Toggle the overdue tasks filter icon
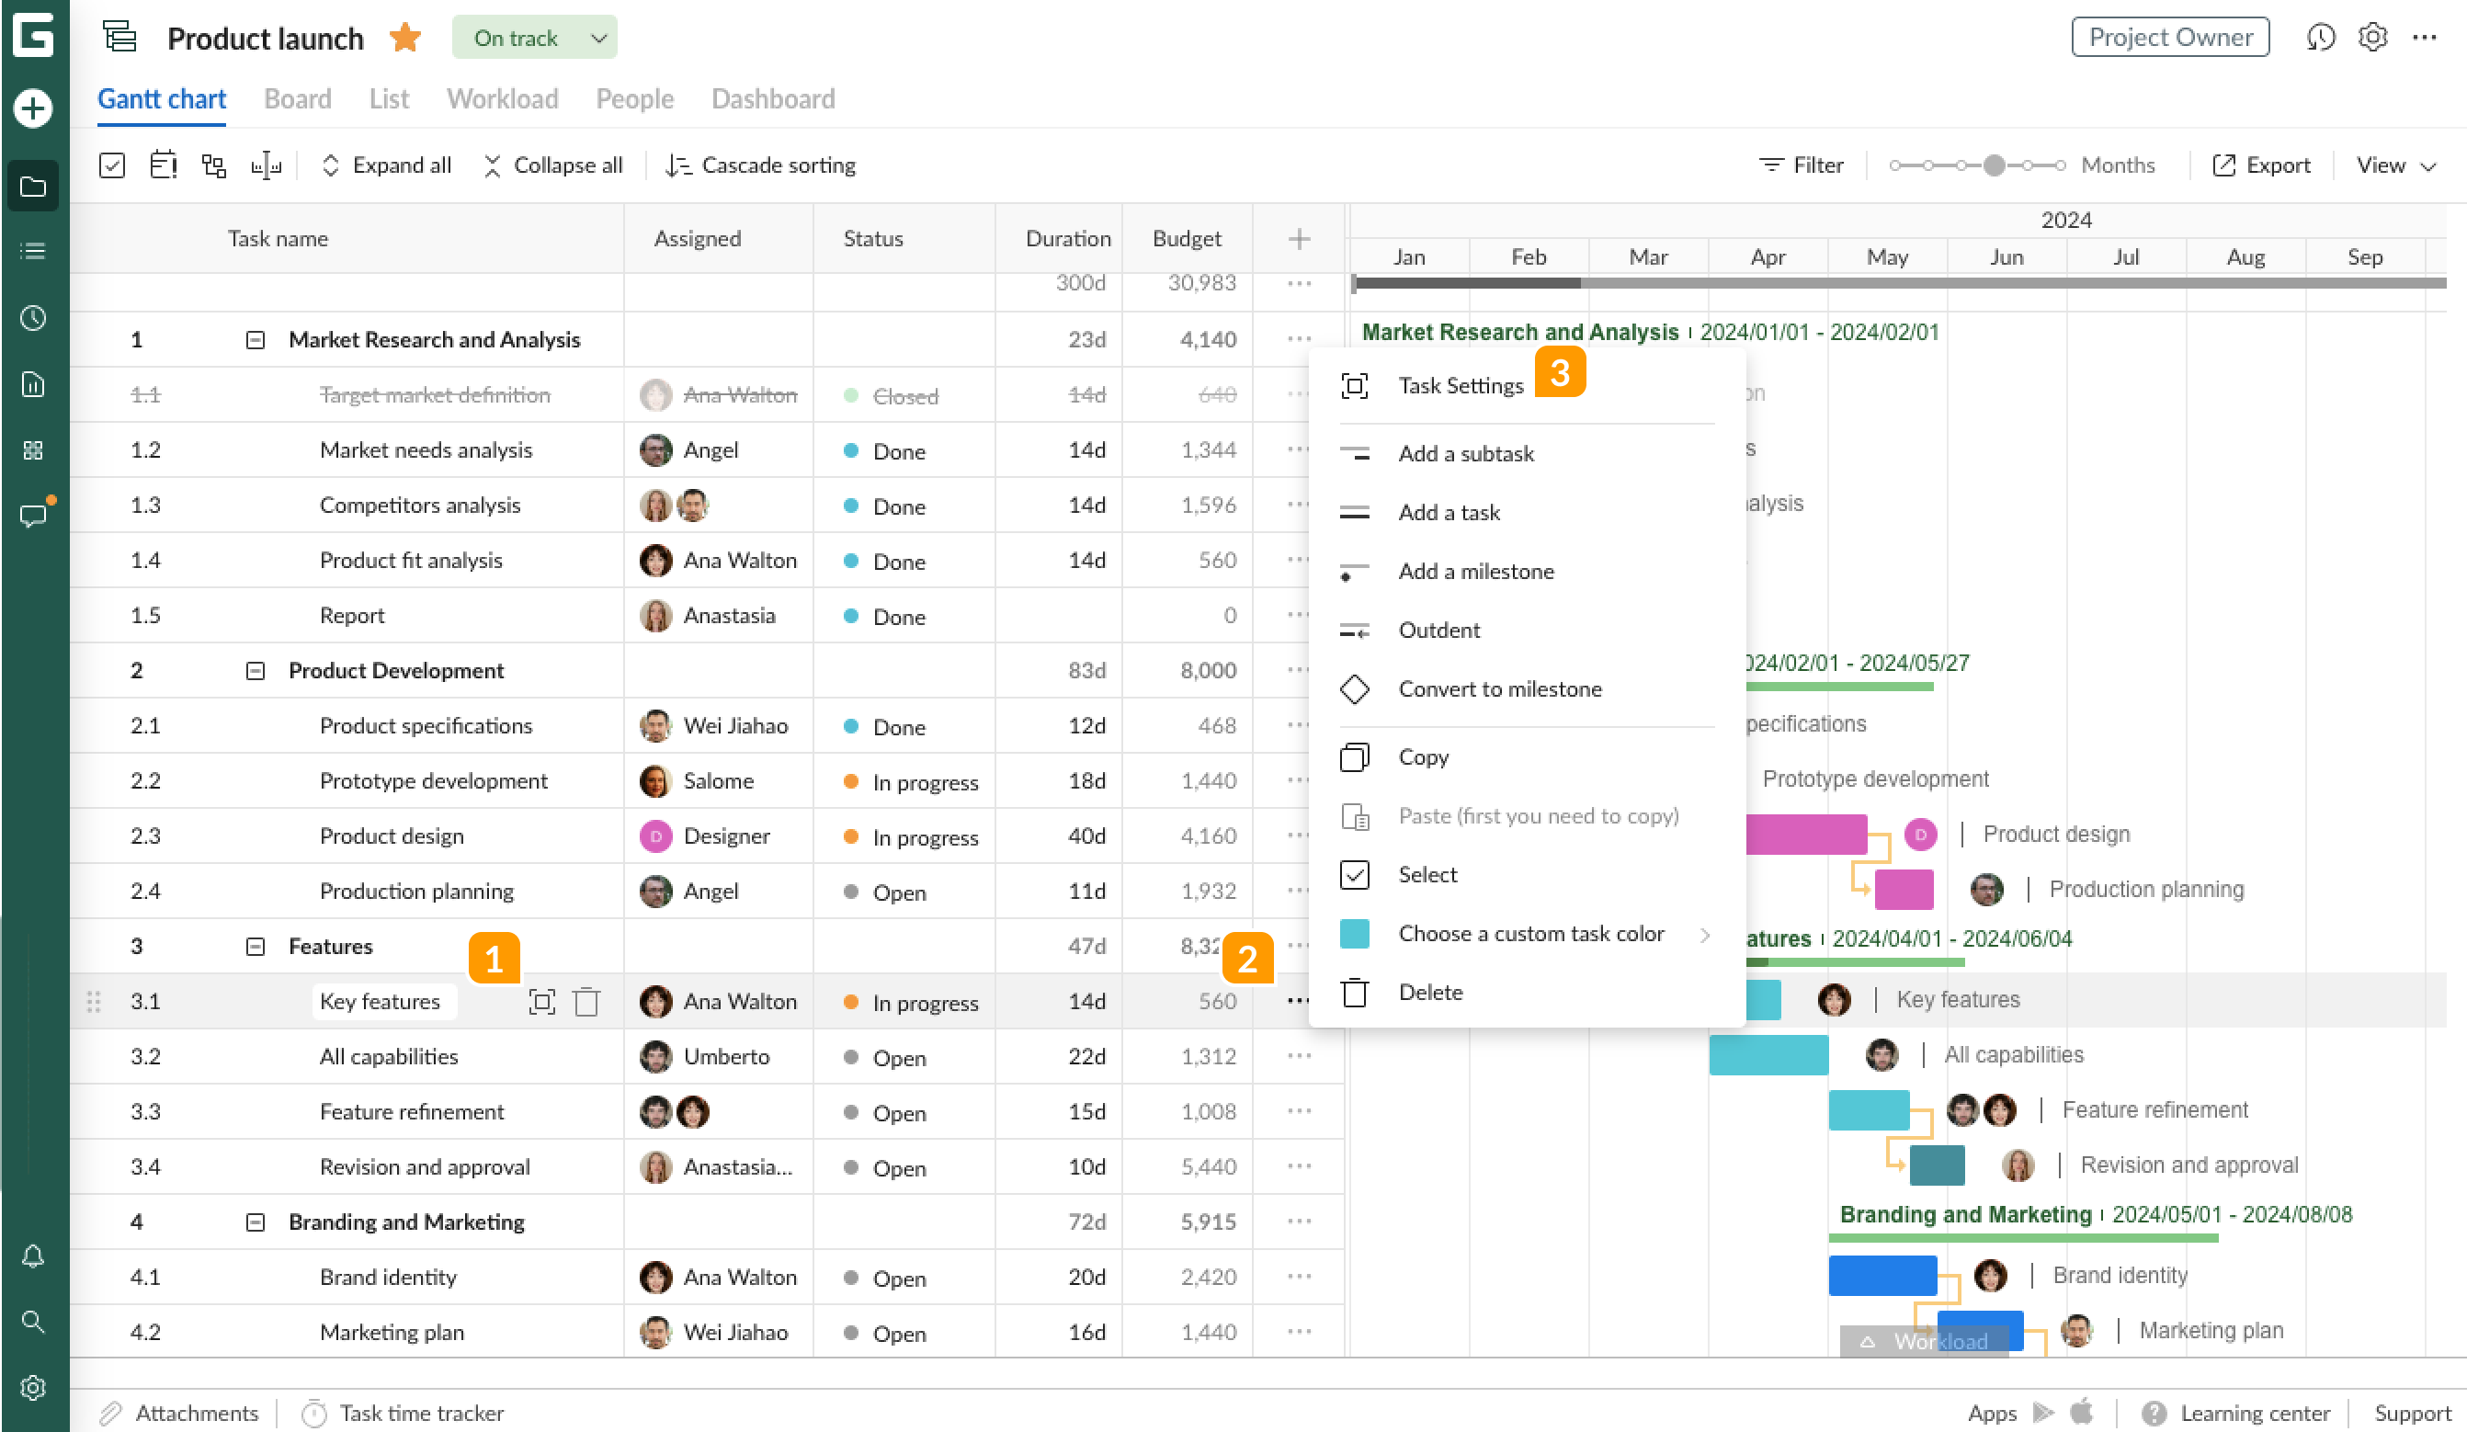 coord(164,165)
